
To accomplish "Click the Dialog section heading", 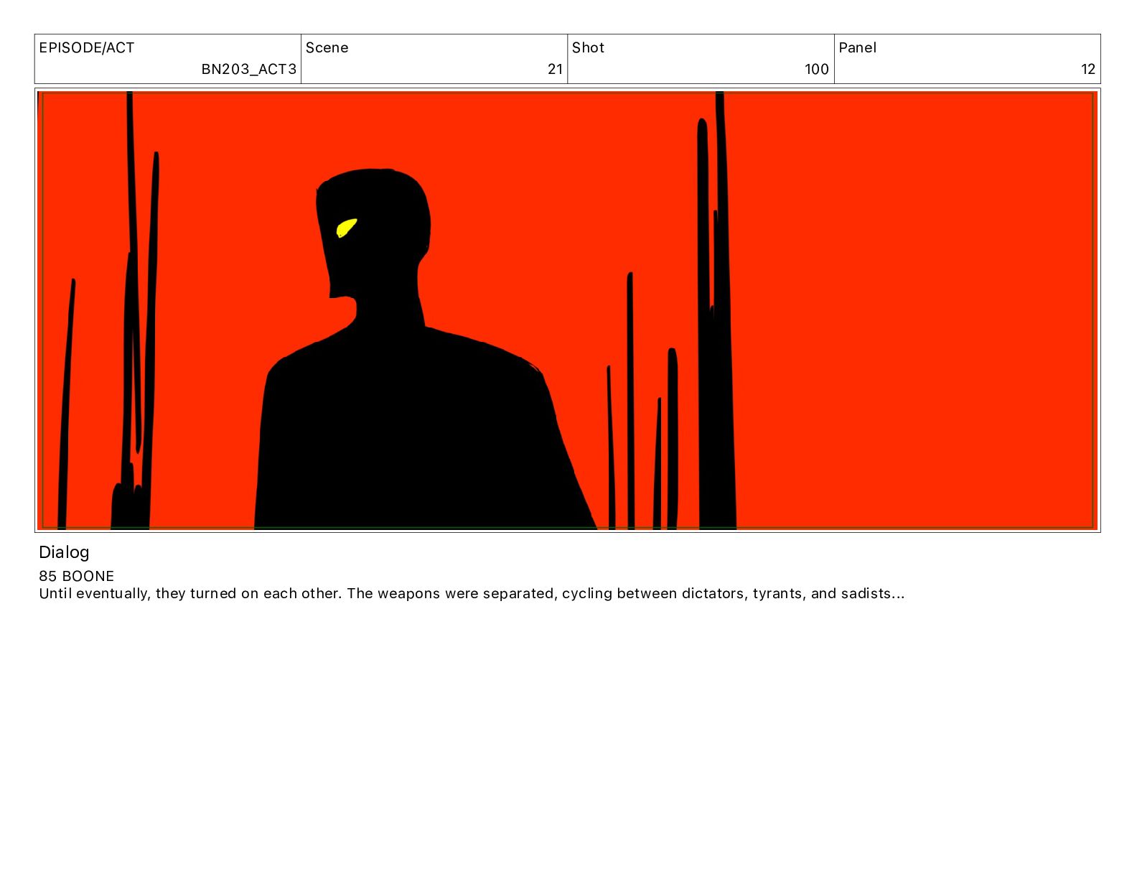I will [x=64, y=552].
